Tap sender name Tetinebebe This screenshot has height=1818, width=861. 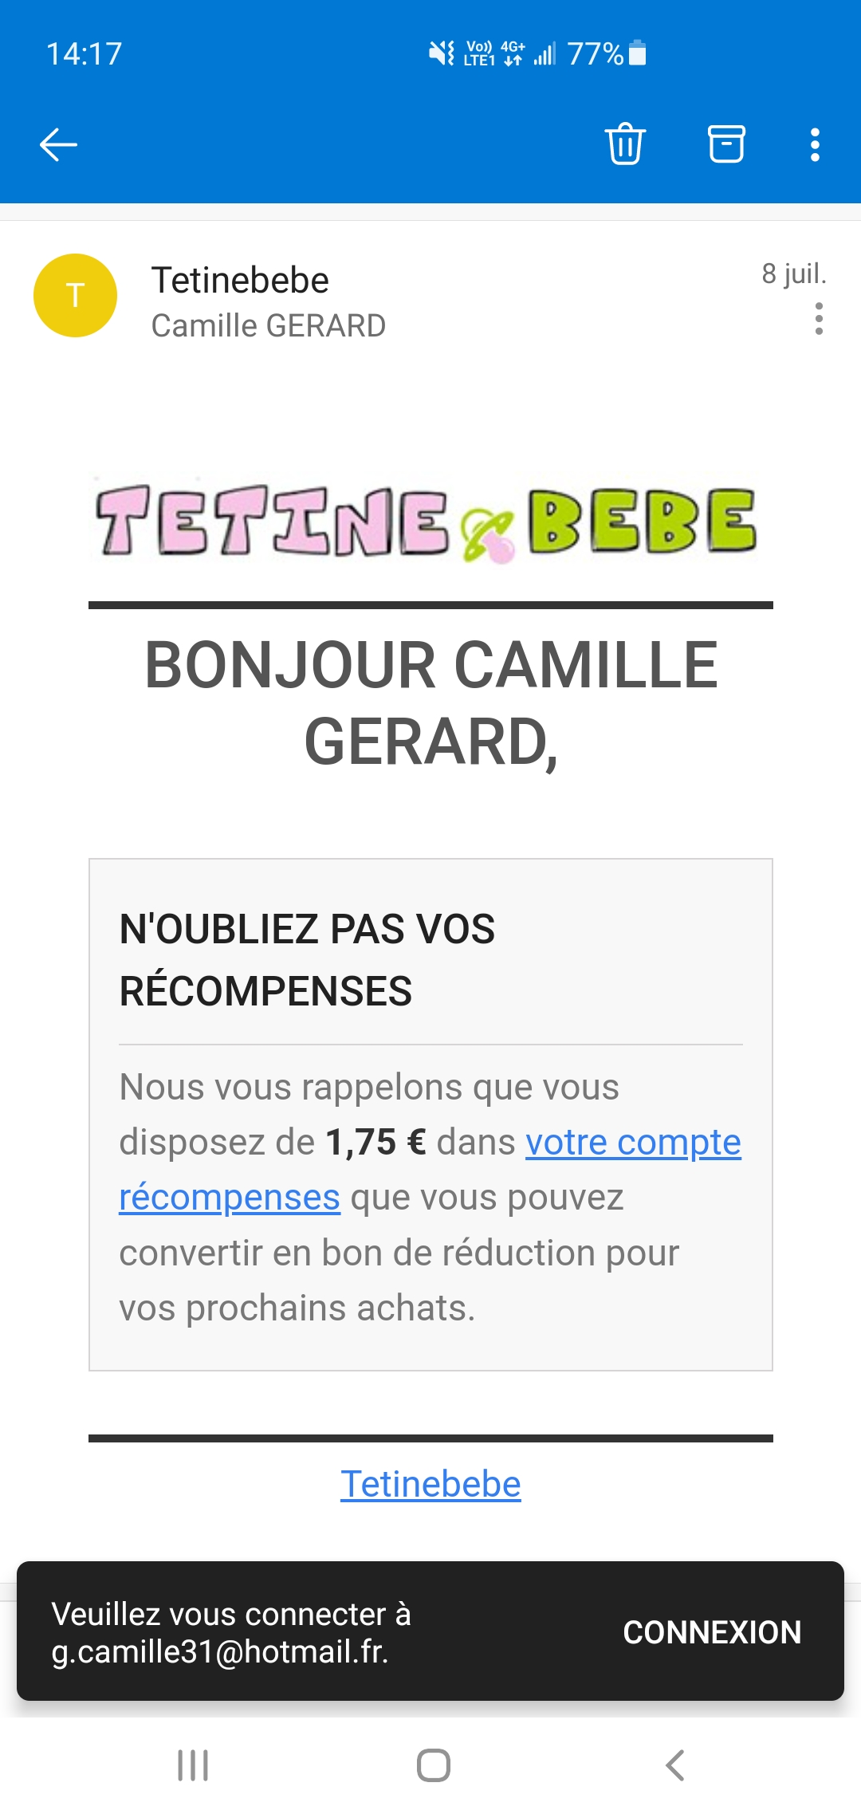240,280
